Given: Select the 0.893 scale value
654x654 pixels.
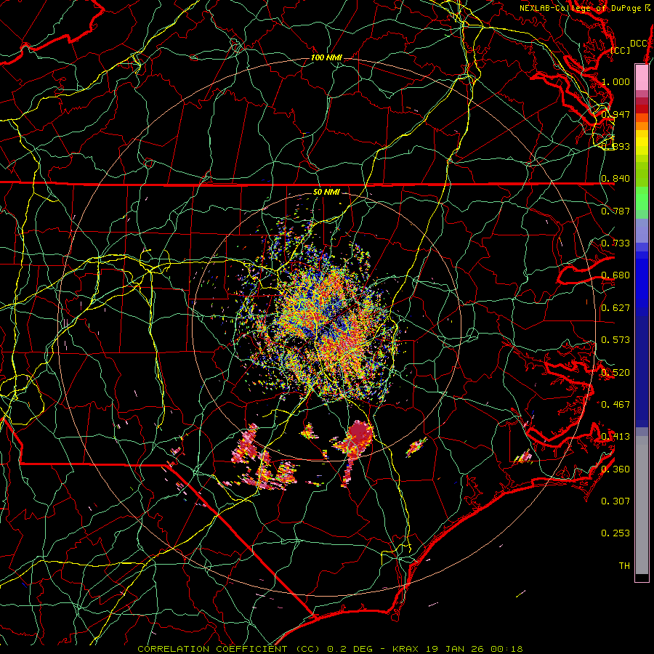Looking at the screenshot, I should coord(615,146).
